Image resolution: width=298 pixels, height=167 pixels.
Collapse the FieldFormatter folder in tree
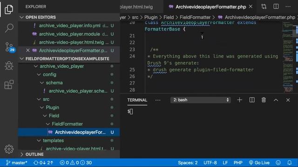tap(69, 124)
